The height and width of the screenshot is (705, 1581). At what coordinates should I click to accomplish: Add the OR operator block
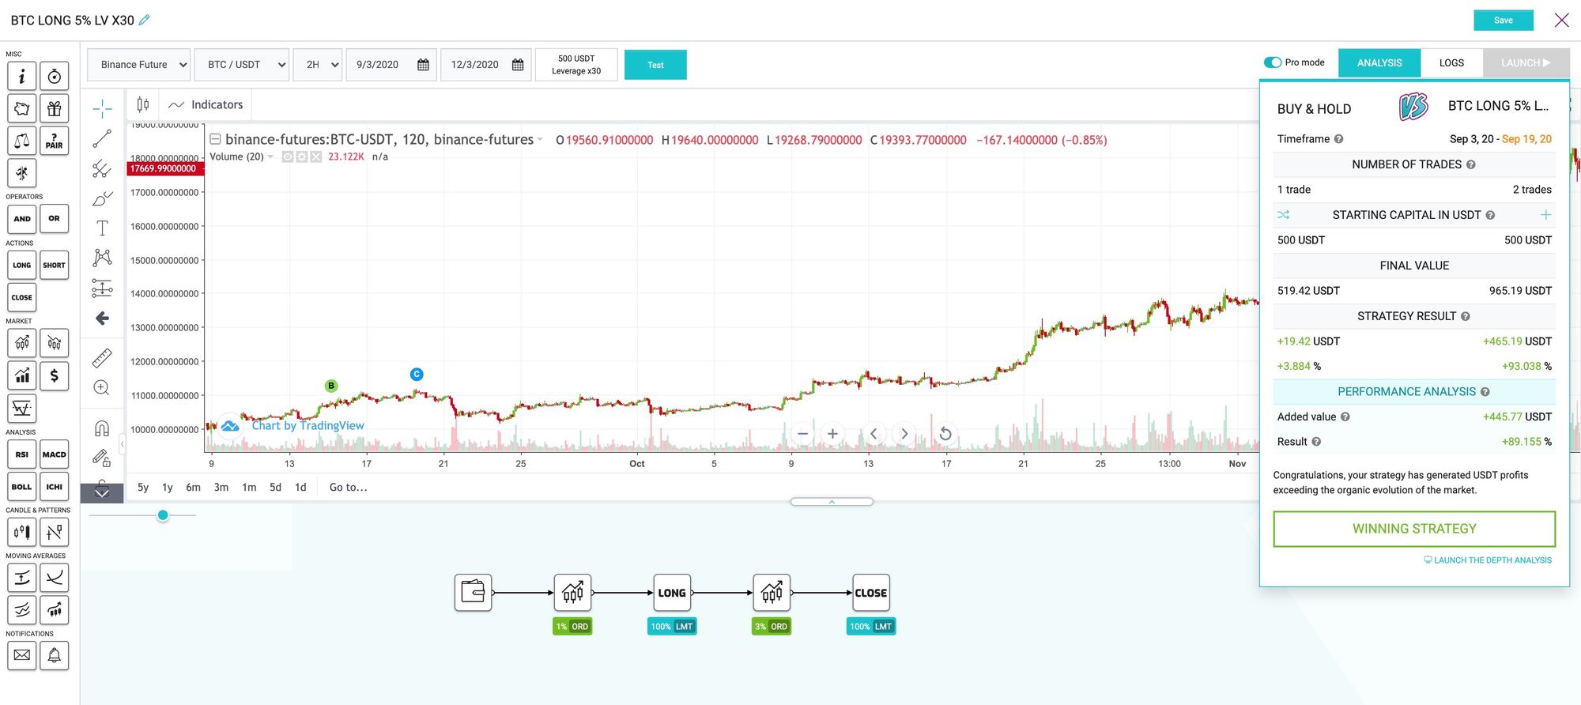(x=55, y=219)
